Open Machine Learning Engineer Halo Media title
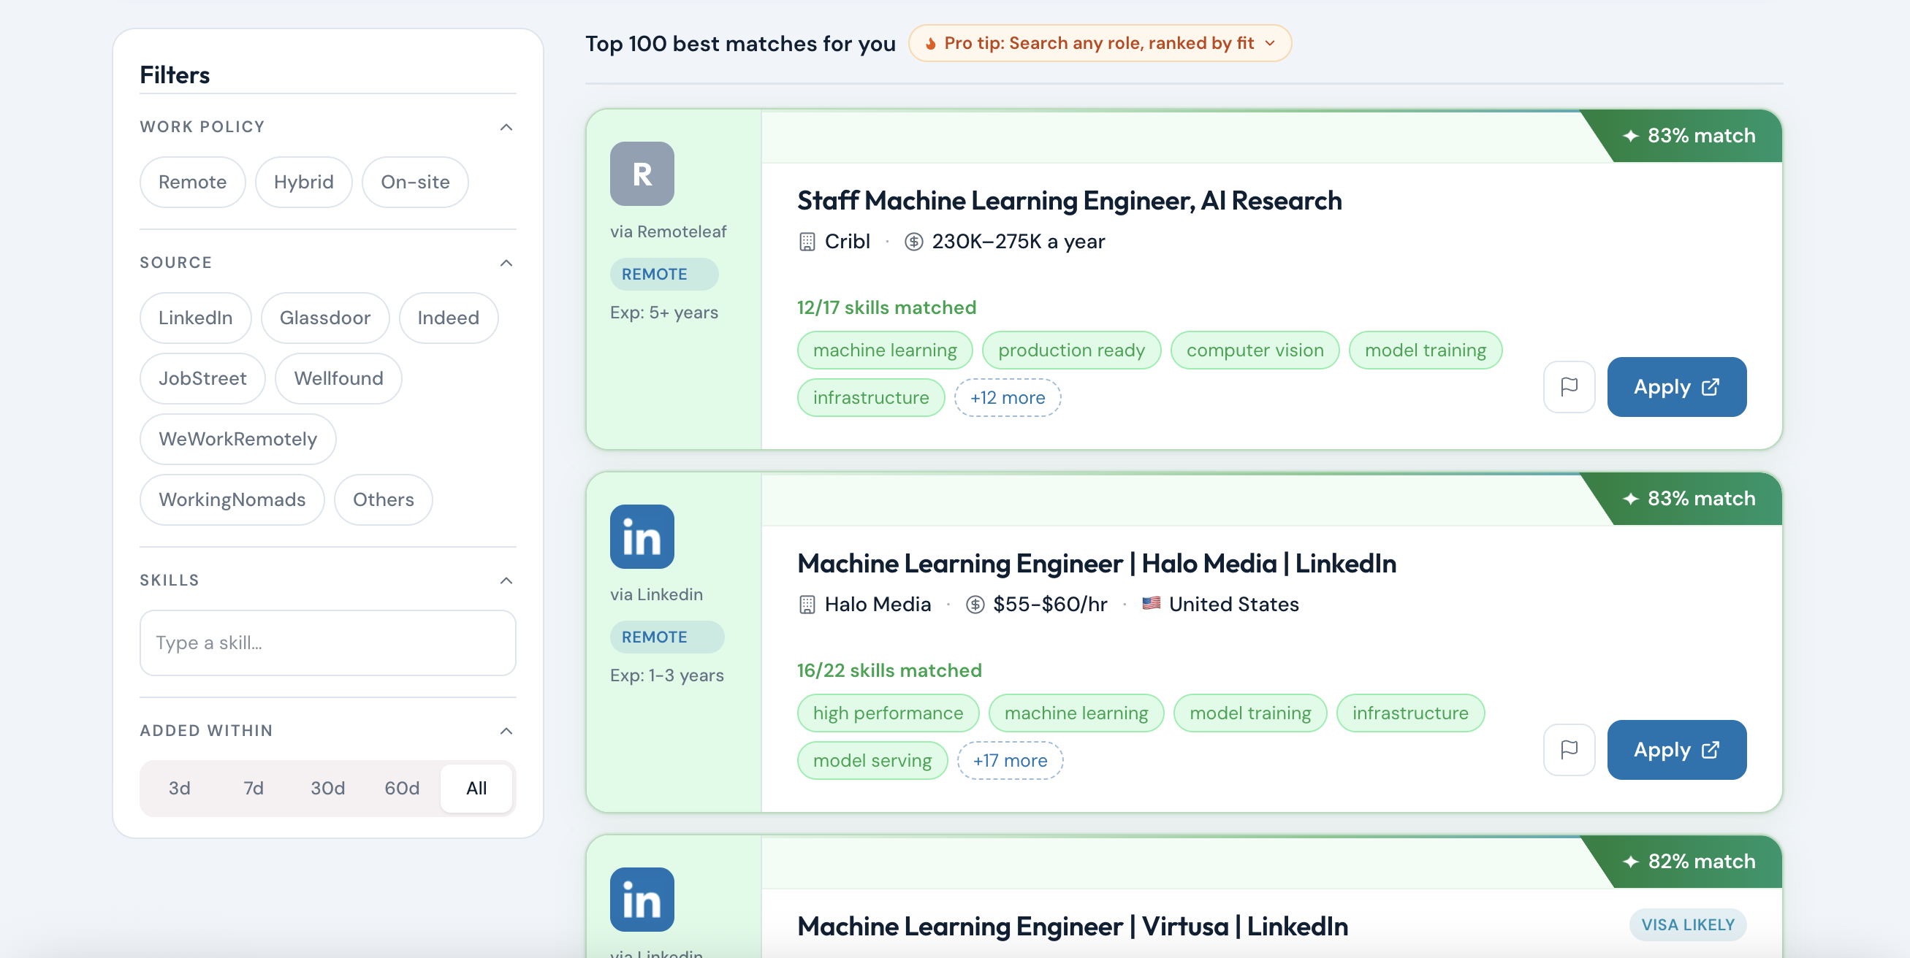1910x958 pixels. pos(1096,564)
